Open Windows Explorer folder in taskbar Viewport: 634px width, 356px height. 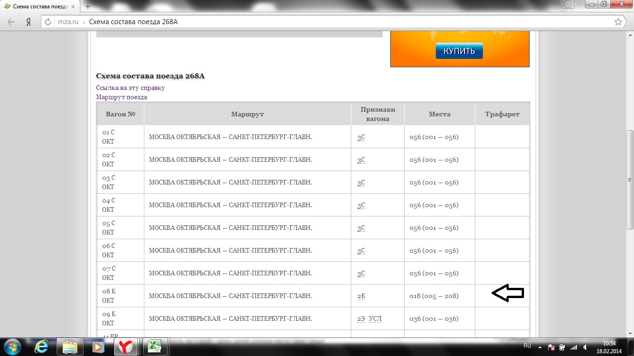coord(70,346)
